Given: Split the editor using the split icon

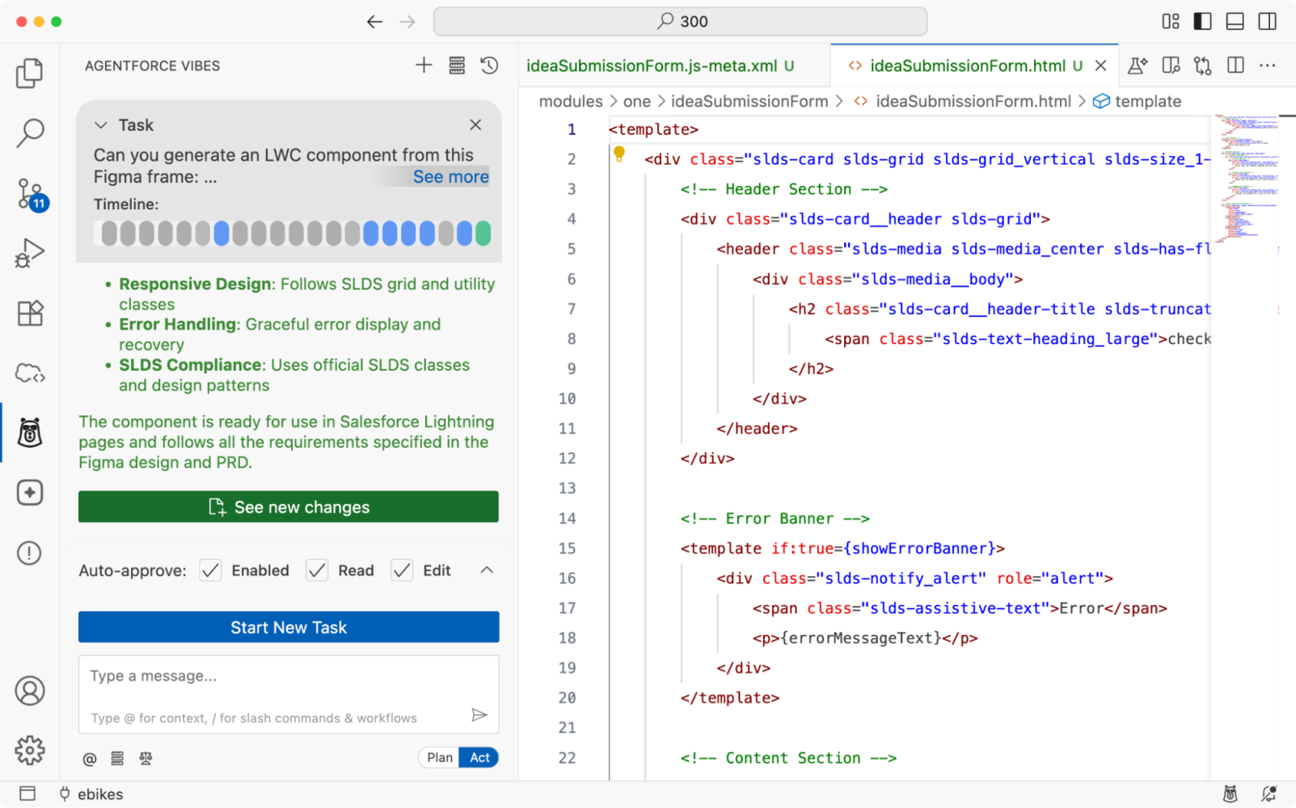Looking at the screenshot, I should tap(1235, 65).
